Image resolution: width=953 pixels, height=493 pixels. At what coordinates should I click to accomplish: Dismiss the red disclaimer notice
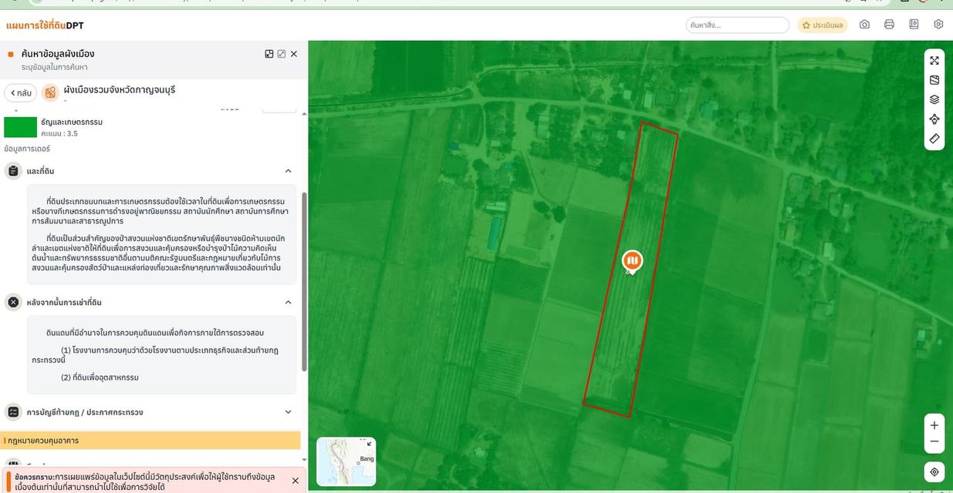pyautogui.click(x=295, y=481)
